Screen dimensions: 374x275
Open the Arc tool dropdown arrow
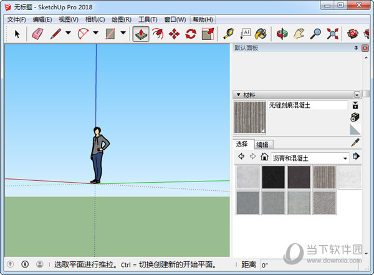(95, 33)
